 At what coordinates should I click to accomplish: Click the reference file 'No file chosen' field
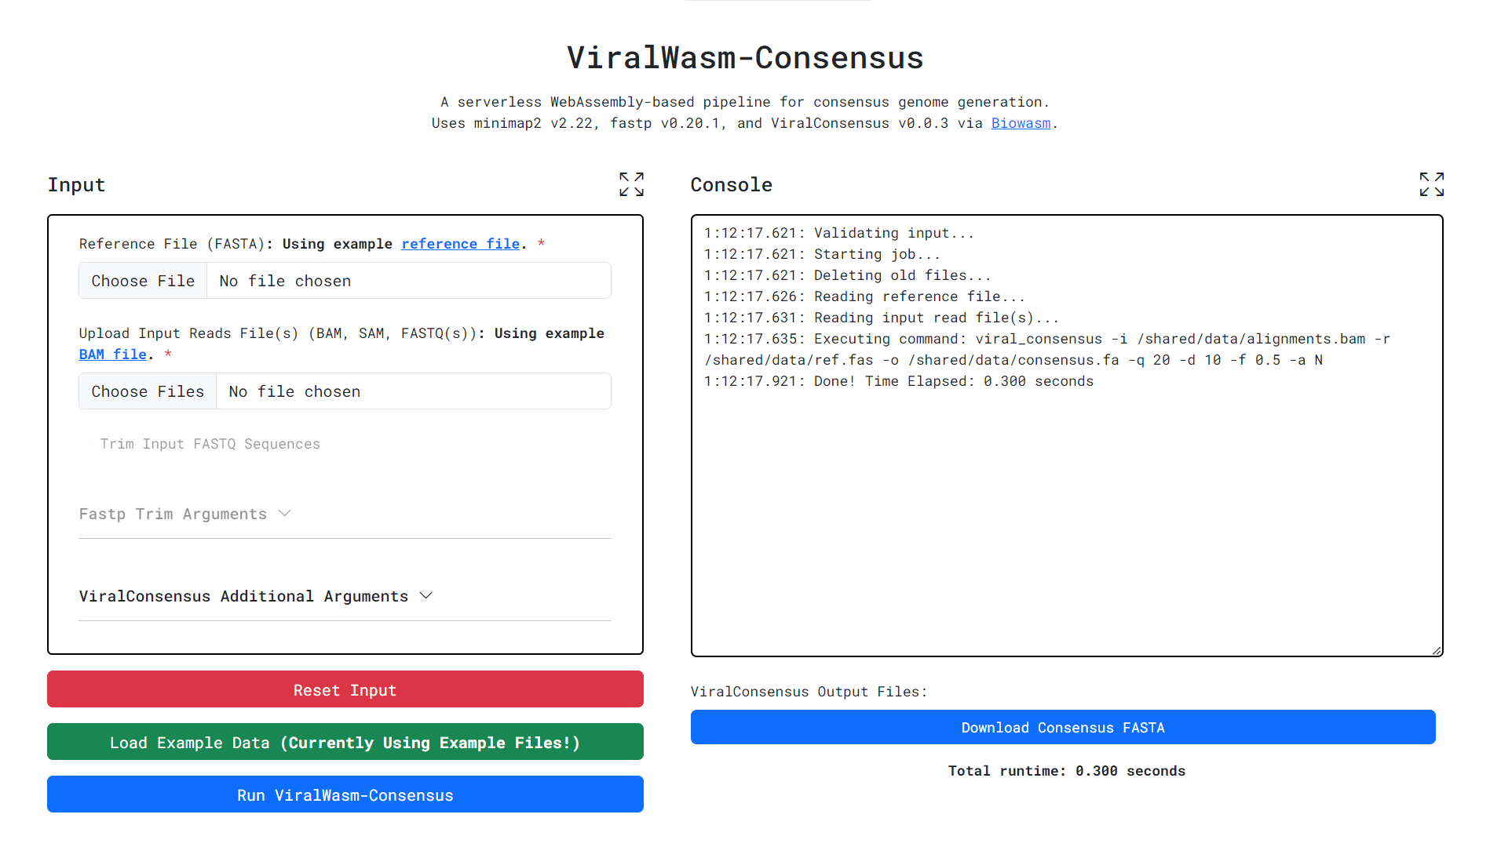[x=408, y=281]
